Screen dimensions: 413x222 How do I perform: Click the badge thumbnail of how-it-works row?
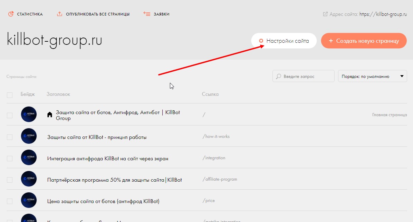29,136
